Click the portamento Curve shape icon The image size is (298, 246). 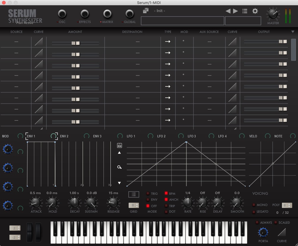tap(282, 232)
